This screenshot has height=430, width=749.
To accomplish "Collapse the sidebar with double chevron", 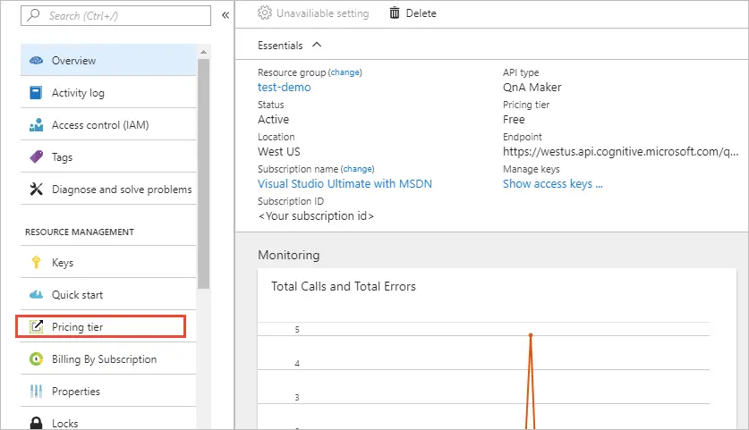I will [x=226, y=15].
